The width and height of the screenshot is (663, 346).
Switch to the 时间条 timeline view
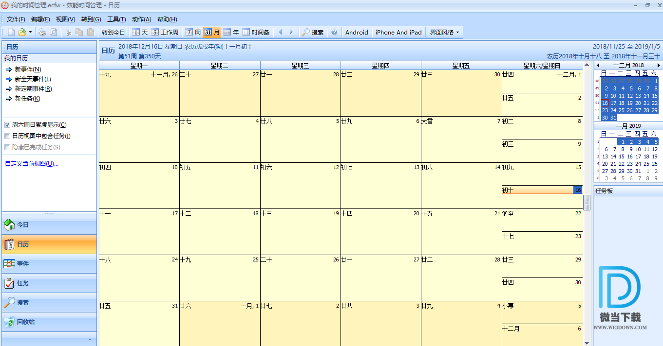pyautogui.click(x=256, y=32)
